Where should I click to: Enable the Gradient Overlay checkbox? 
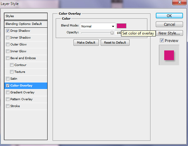[8, 92]
